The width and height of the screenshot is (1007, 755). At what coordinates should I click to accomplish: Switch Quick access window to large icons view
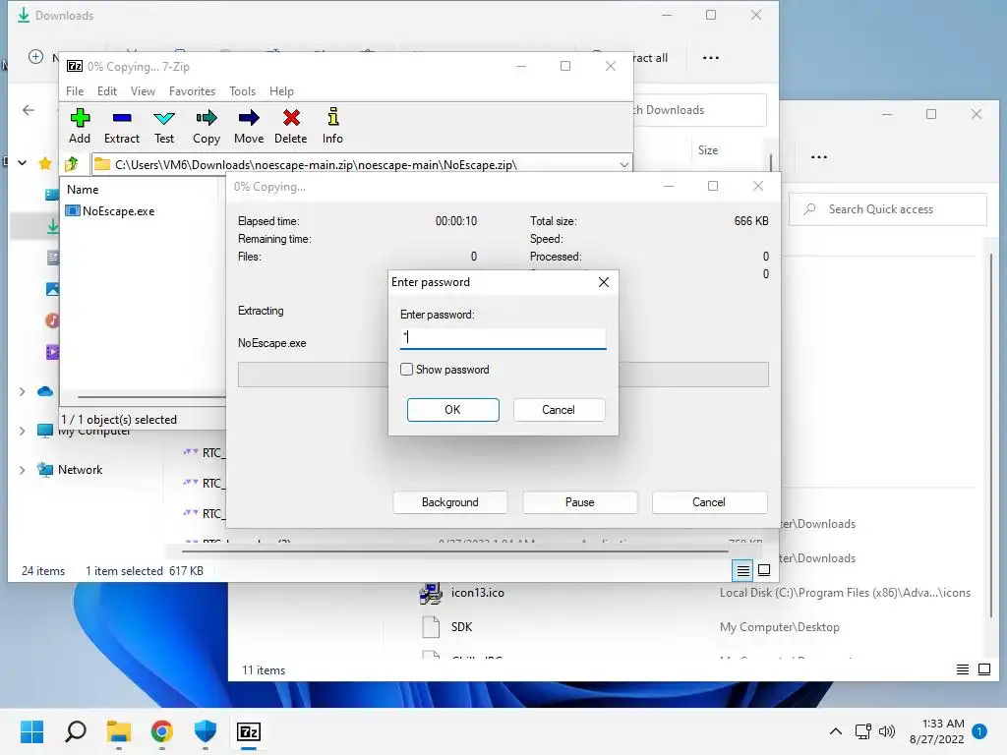983,670
